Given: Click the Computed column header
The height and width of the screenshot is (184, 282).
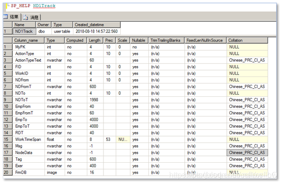Looking at the screenshot, I should [x=75, y=40].
